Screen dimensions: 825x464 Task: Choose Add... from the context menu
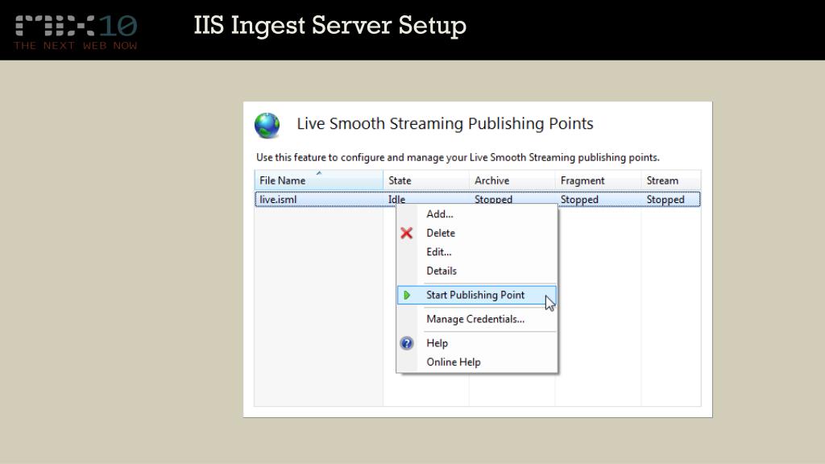[x=477, y=214]
